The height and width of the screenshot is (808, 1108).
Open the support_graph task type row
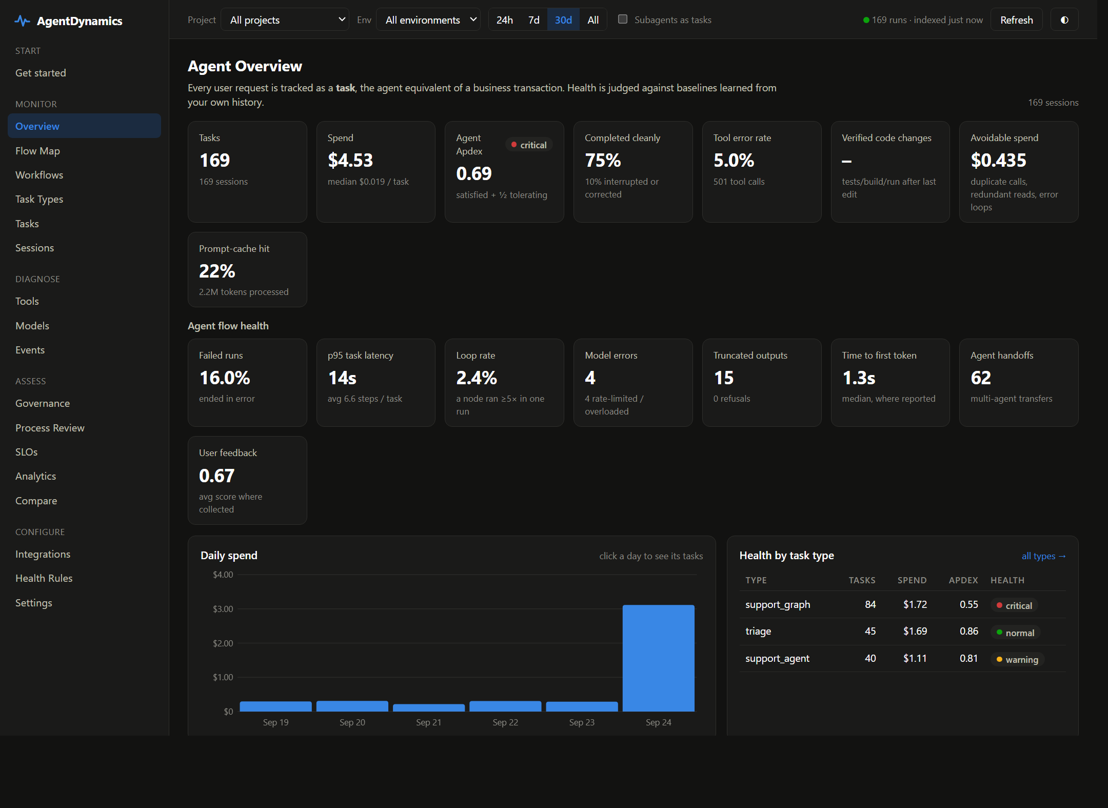coord(902,605)
